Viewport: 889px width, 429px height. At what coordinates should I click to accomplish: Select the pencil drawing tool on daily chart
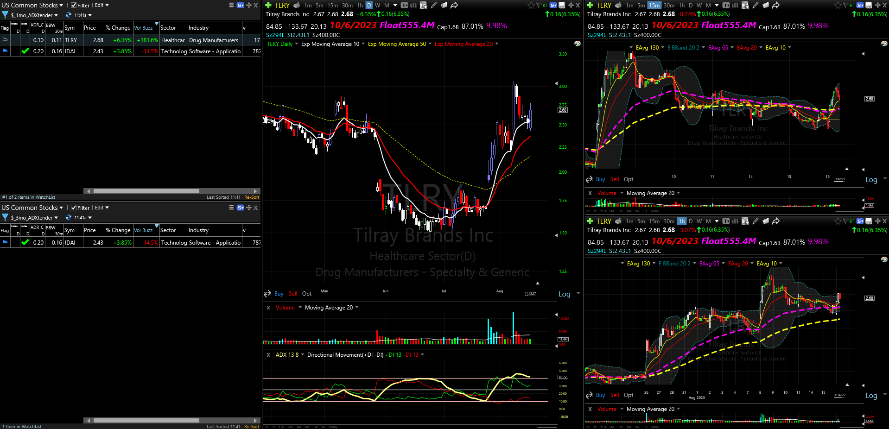click(434, 5)
